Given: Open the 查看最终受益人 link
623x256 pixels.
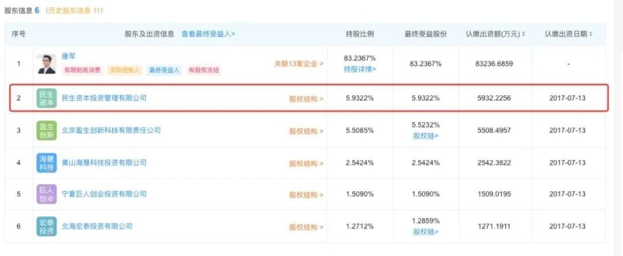Looking at the screenshot, I should (208, 34).
